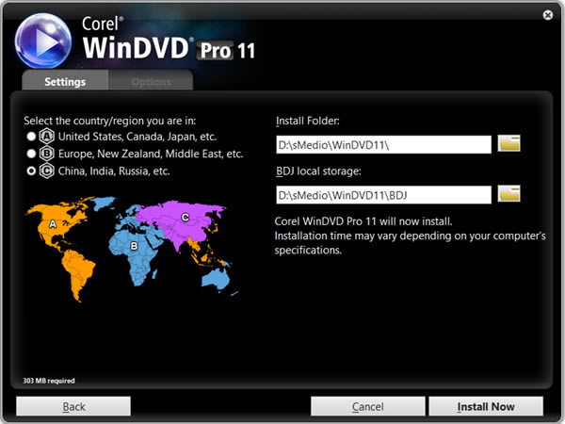Click label 'Europe, New Zealand, Middle East, etc.'
Viewport: 565px width, 424px height.
click(151, 154)
